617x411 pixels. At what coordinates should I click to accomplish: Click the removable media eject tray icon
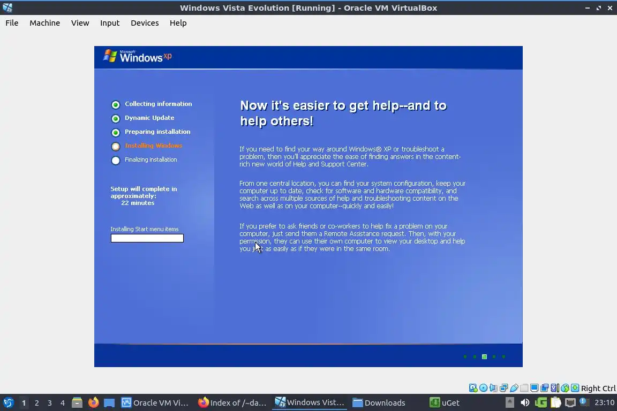click(x=509, y=403)
